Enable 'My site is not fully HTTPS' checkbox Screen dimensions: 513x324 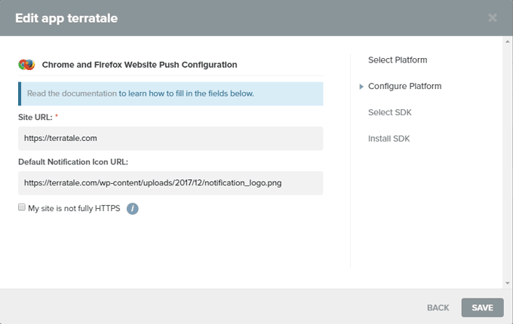click(x=22, y=207)
